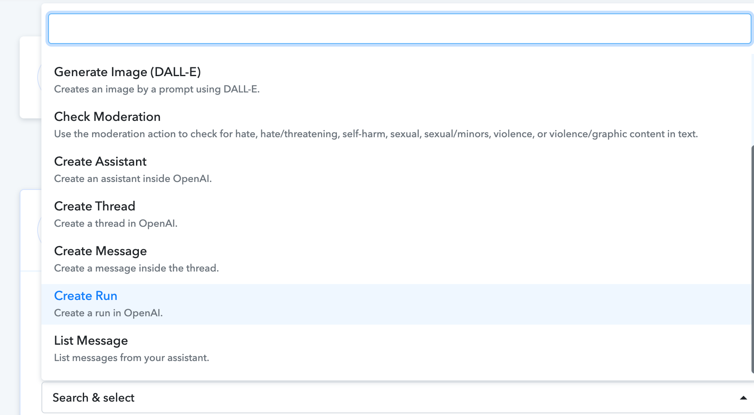Collapse list with the up-arrow caret icon
This screenshot has height=415, width=754.
click(743, 398)
